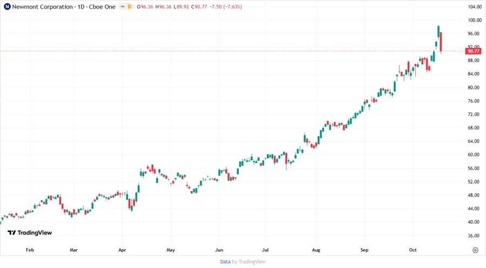Click the 'by TradingView' attribution text
The height and width of the screenshot is (268, 486).
(249, 262)
